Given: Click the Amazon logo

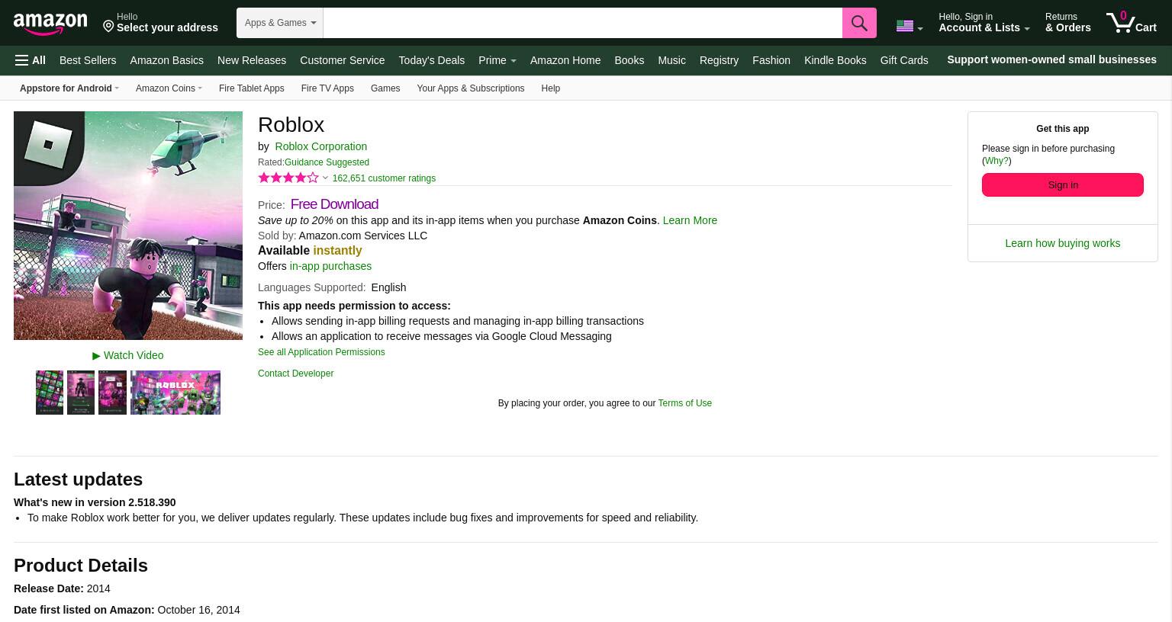Looking at the screenshot, I should tap(50, 24).
